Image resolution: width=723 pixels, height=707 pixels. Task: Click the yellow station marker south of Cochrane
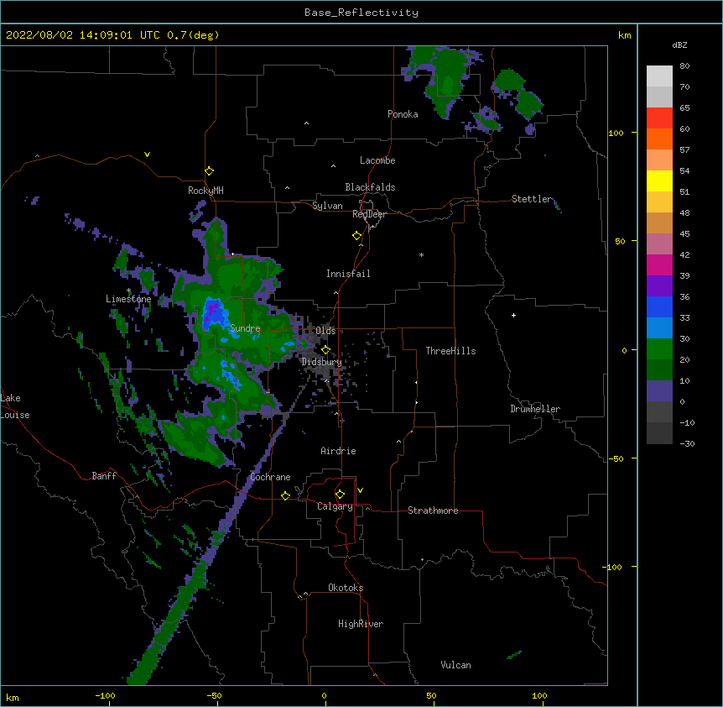click(285, 495)
